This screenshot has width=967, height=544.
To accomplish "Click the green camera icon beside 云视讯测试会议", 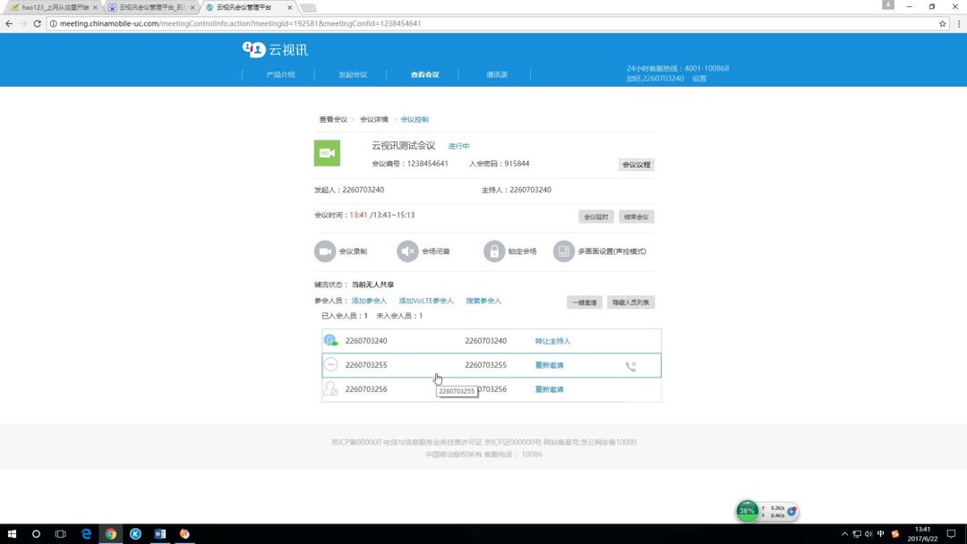I will click(x=327, y=152).
